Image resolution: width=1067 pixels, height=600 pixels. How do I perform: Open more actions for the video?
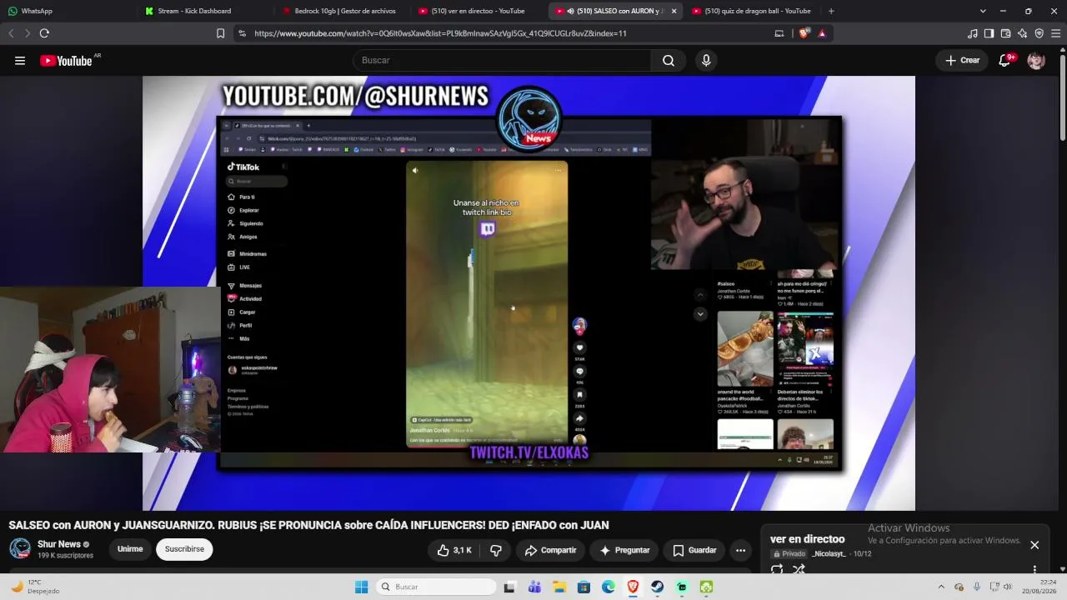[740, 550]
